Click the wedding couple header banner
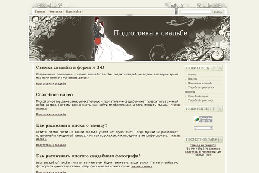259x173 pixels. click(129, 38)
